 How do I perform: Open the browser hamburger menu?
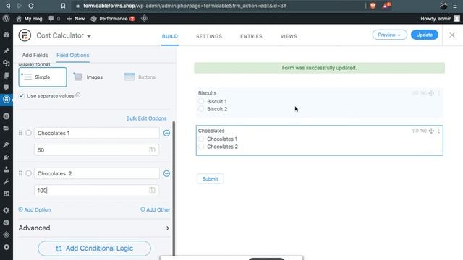coord(455,6)
